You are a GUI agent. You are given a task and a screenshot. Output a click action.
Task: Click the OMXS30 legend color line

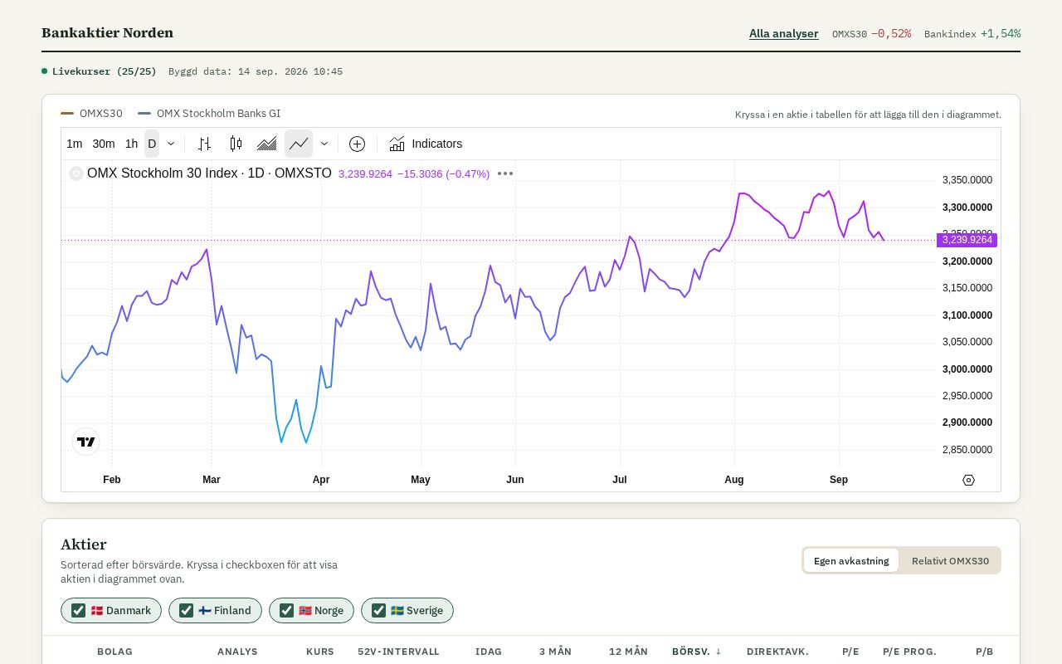[x=67, y=114]
